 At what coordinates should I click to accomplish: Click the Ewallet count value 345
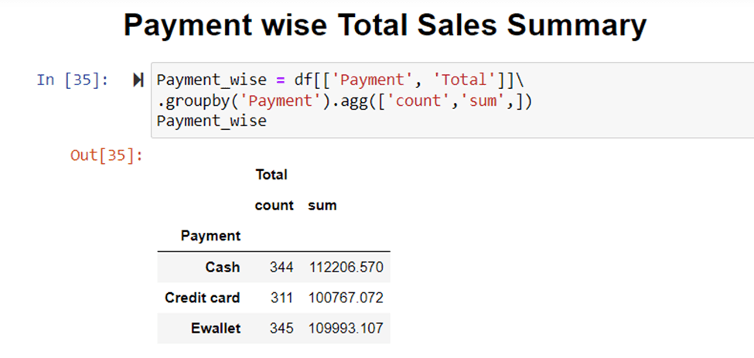pos(281,329)
